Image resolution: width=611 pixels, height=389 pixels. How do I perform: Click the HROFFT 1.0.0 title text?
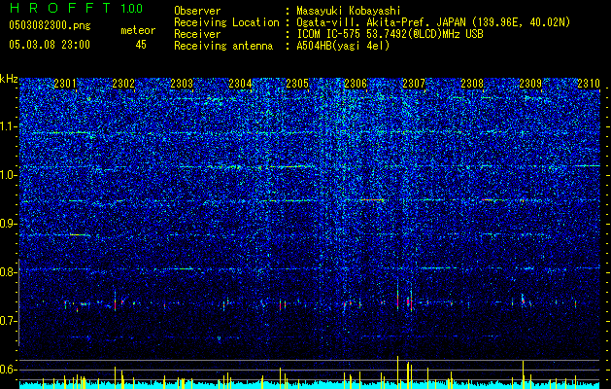[x=76, y=8]
